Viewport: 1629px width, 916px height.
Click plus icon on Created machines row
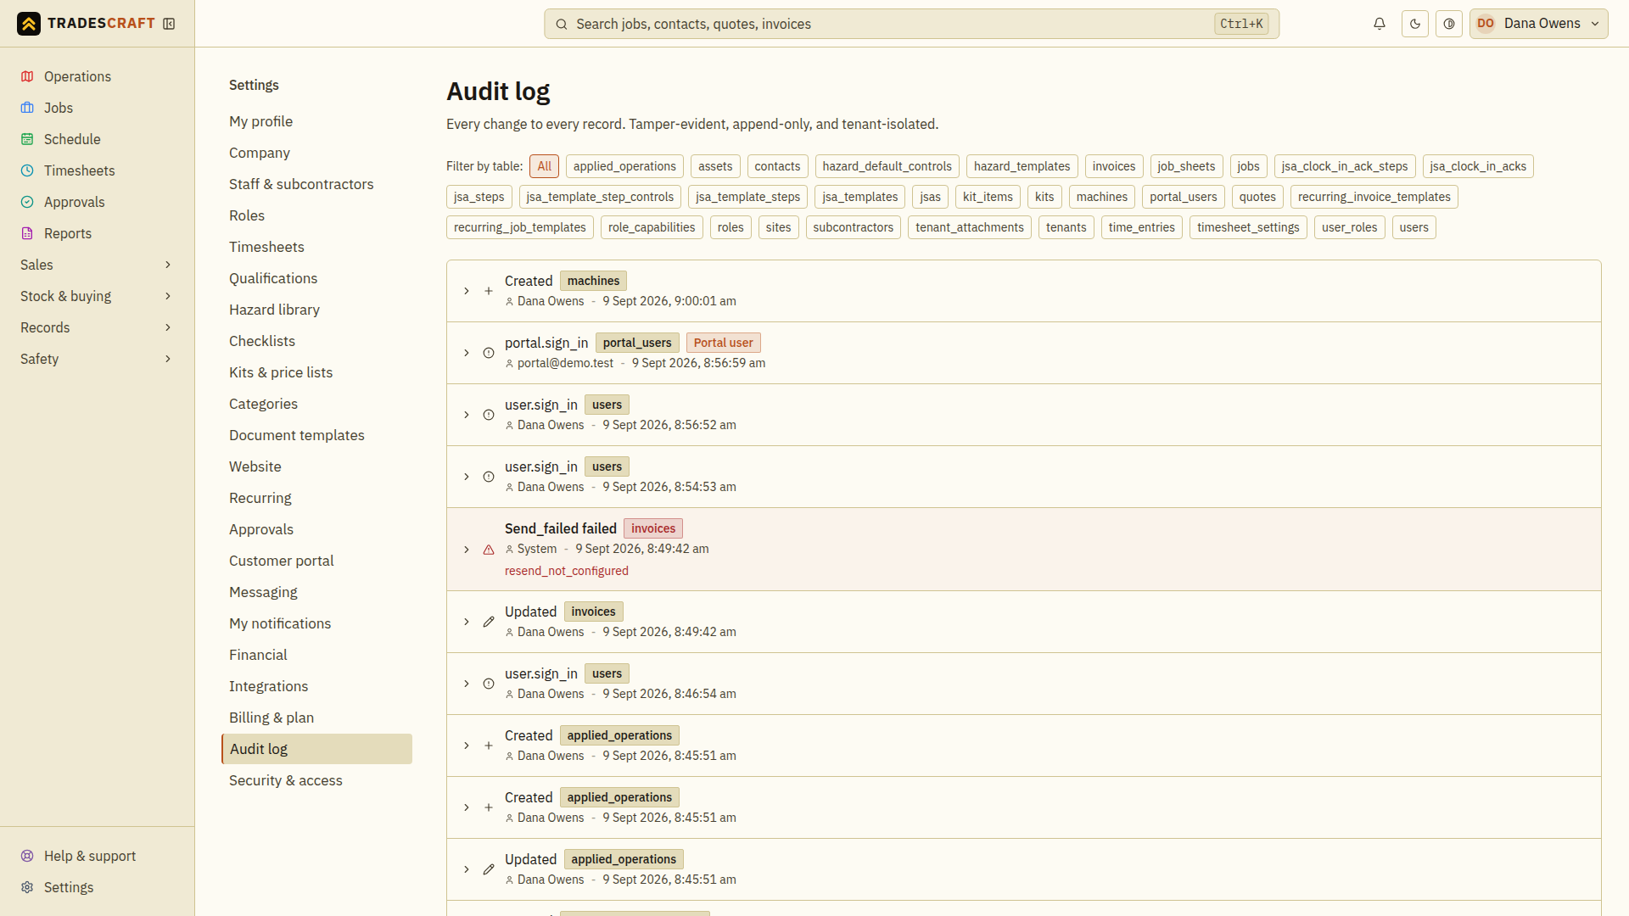489,291
